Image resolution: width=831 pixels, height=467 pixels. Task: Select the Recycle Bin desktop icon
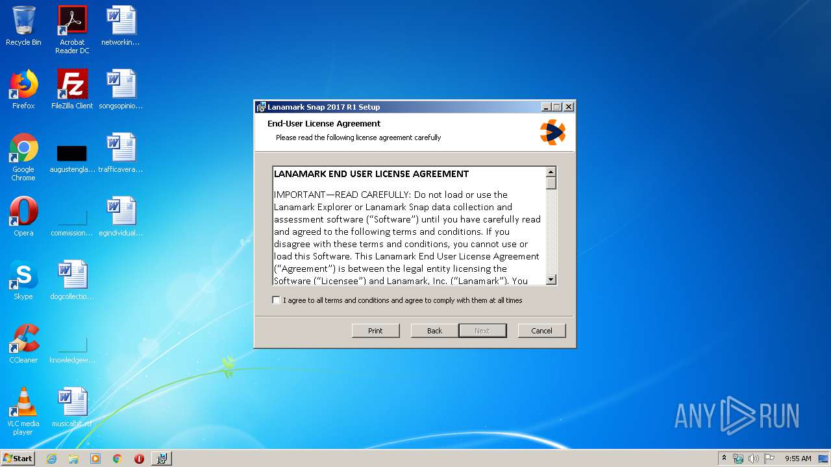coord(23,27)
